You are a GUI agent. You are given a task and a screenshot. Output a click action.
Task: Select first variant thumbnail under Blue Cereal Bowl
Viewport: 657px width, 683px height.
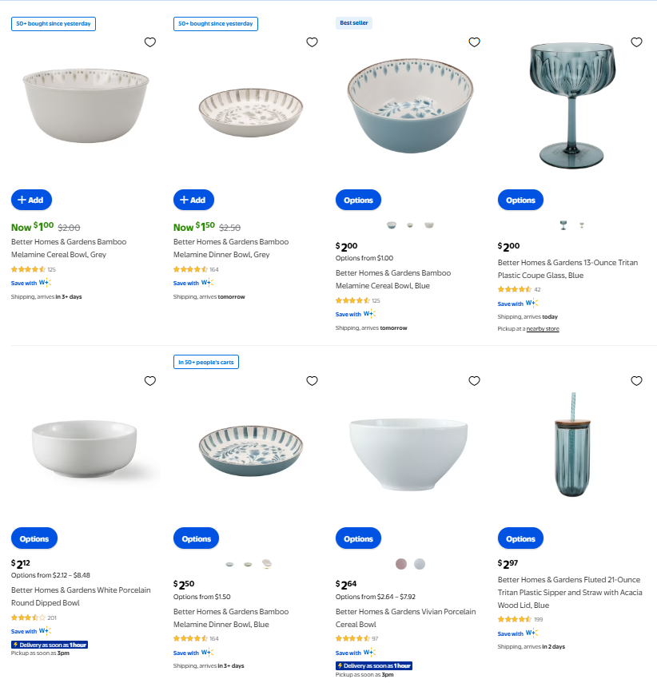[391, 225]
